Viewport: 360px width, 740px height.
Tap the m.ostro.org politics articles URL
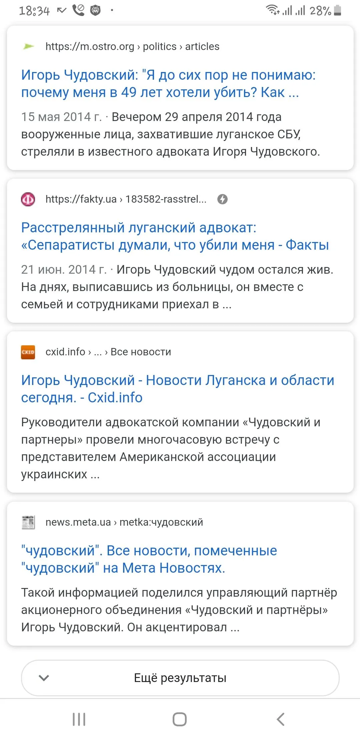click(132, 46)
